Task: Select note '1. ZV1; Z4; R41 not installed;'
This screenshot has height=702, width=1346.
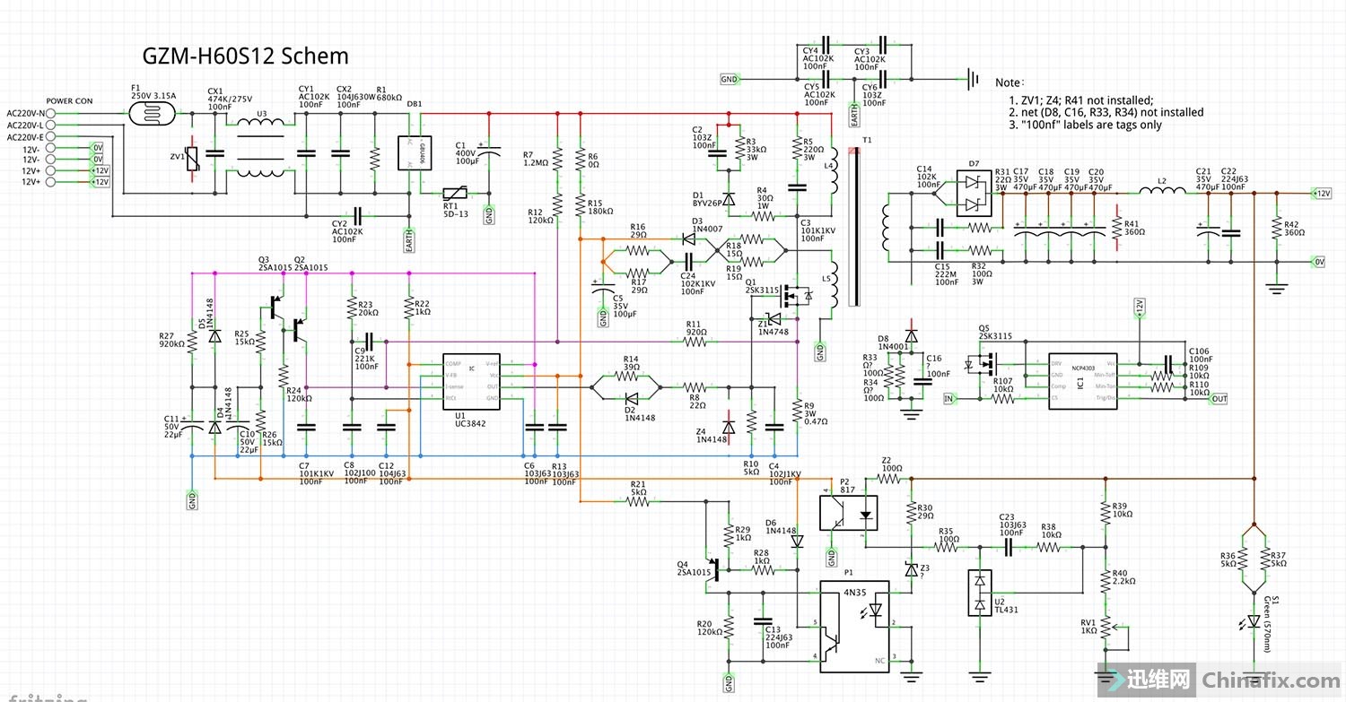Action: pos(1079,100)
